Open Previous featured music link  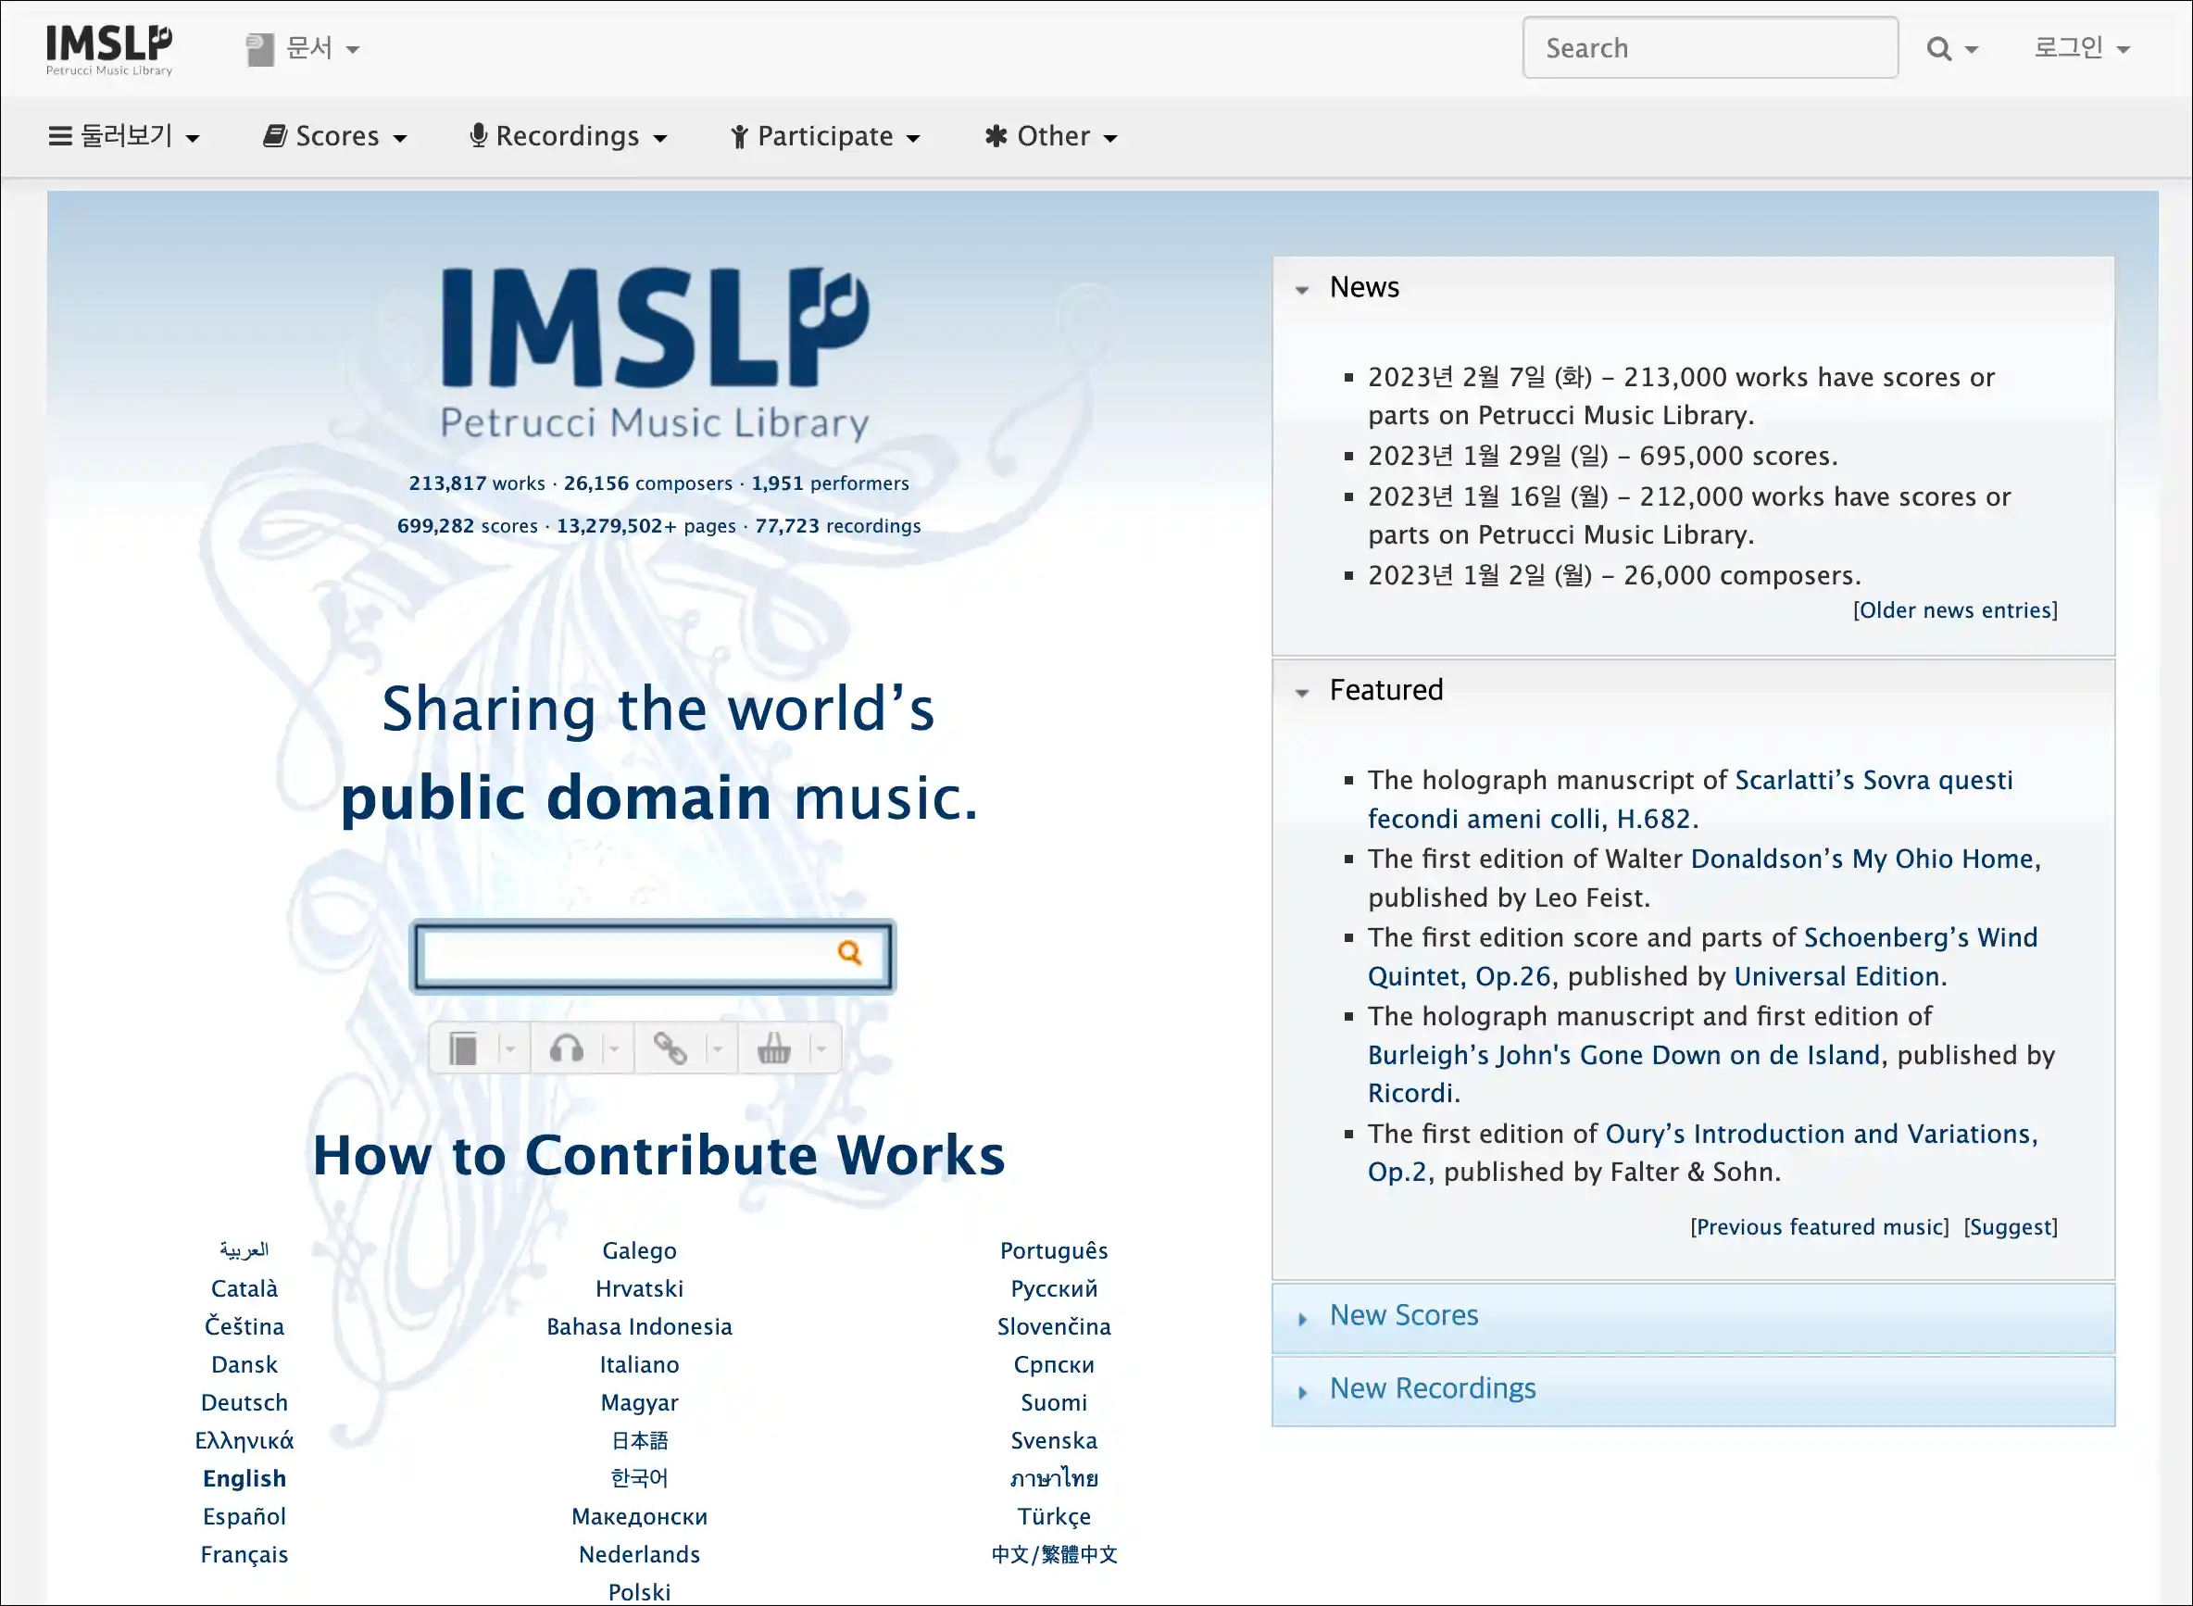[x=1820, y=1228]
